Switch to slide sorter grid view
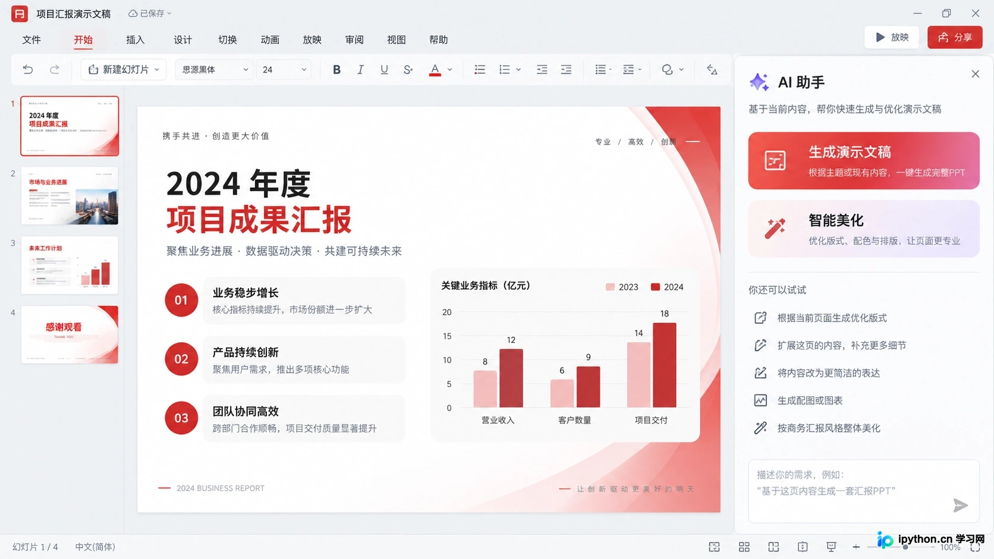The height and width of the screenshot is (559, 994). (744, 547)
